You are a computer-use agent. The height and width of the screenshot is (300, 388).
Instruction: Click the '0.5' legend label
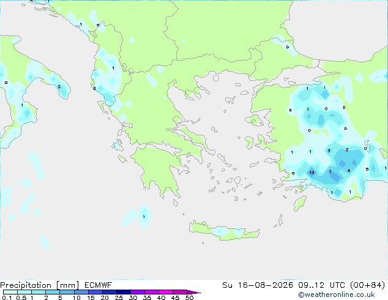[x=21, y=298]
